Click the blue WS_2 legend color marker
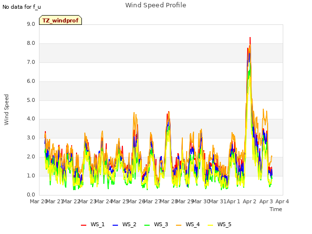This screenshot has width=312, height=234. click(116, 225)
